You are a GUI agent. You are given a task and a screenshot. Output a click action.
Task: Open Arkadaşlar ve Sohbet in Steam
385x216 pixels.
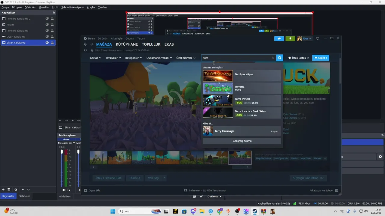coord(324,190)
